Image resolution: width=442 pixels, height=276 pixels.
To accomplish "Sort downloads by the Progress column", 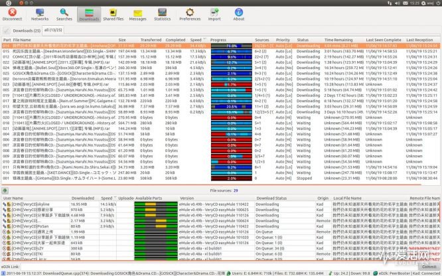I will tap(218, 40).
